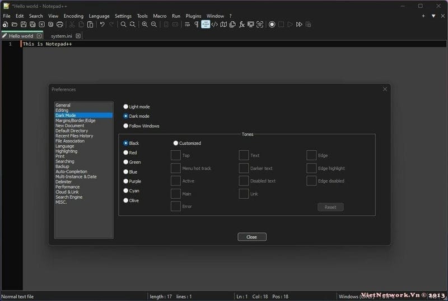Click the Top color swatch
Viewport: 448px width, 301px height.
tap(175, 155)
